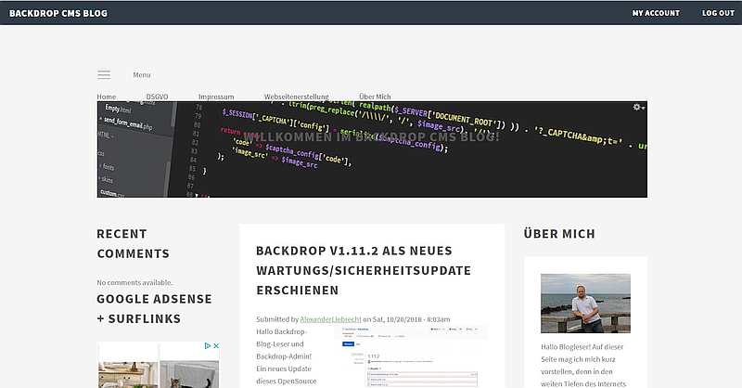Screen dimensions: 742x388
Task: Open AlexanderLiebrecht author profile link
Action: point(331,319)
